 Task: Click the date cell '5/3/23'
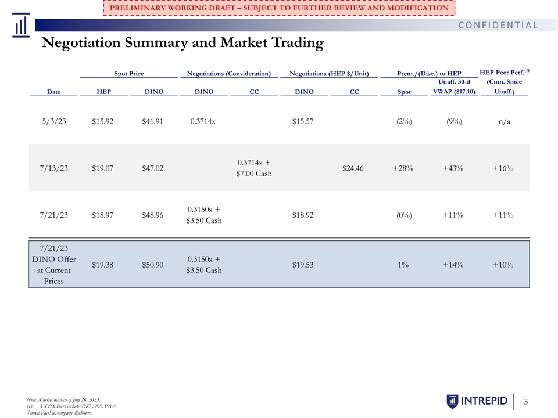coord(54,121)
